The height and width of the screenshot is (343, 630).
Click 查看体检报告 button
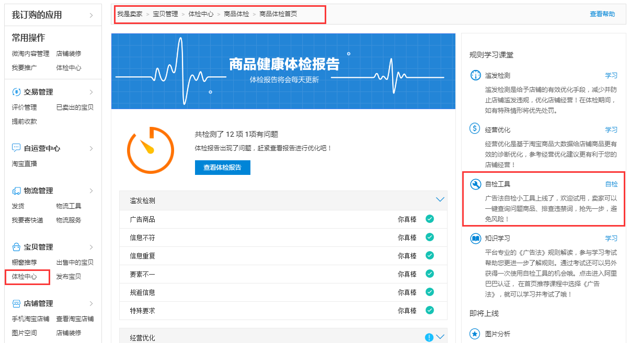point(222,168)
